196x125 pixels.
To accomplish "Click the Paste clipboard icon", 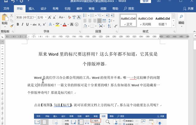I will pyautogui.click(x=5, y=17).
